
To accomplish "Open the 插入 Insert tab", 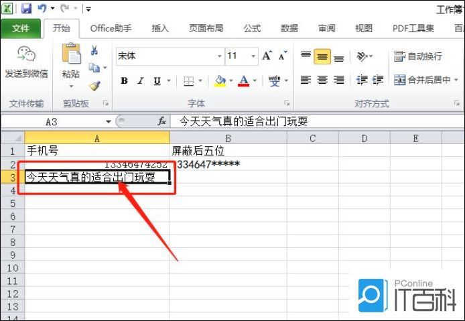I will (160, 28).
